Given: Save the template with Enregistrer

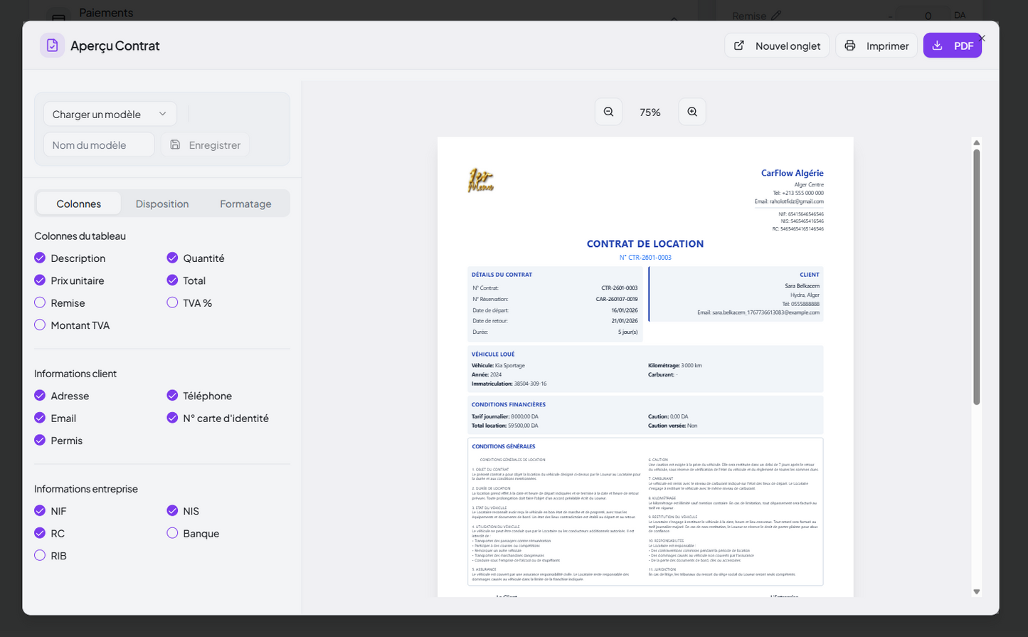Looking at the screenshot, I should tap(205, 144).
